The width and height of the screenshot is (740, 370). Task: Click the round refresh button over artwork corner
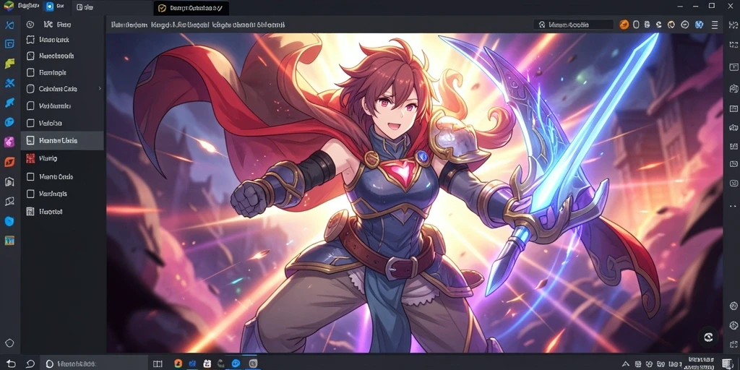click(x=707, y=337)
